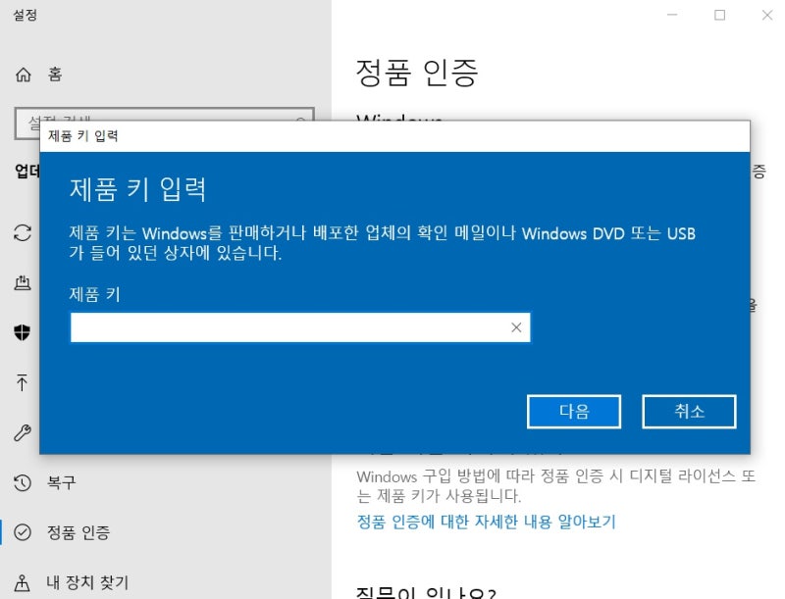785x599 pixels.
Task: Click the 제품 키 입력 dialog title bar
Action: [394, 136]
